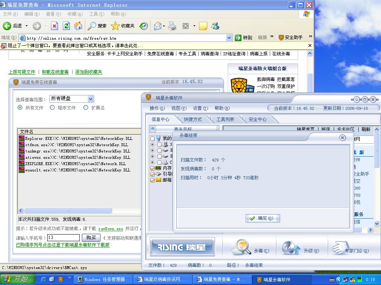Click the IE Back arrow button

coord(7,26)
